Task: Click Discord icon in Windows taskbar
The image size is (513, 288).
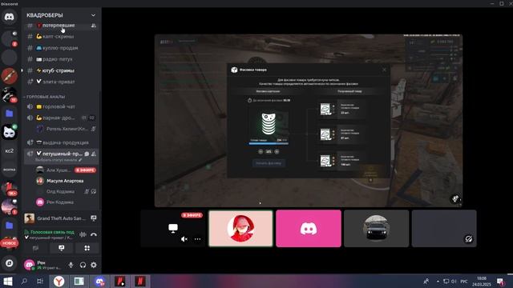Action: tap(99, 281)
